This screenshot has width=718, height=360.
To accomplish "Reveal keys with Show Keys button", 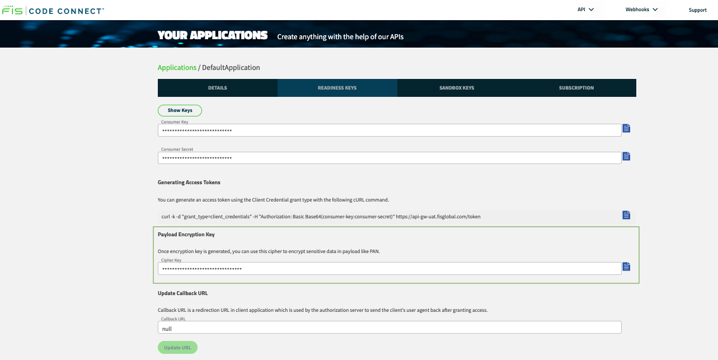I will pos(180,110).
